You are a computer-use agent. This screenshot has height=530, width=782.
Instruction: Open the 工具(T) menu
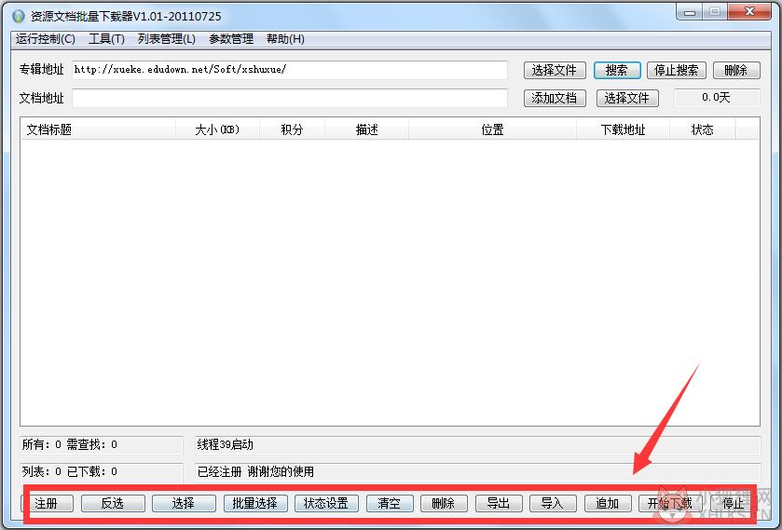106,39
